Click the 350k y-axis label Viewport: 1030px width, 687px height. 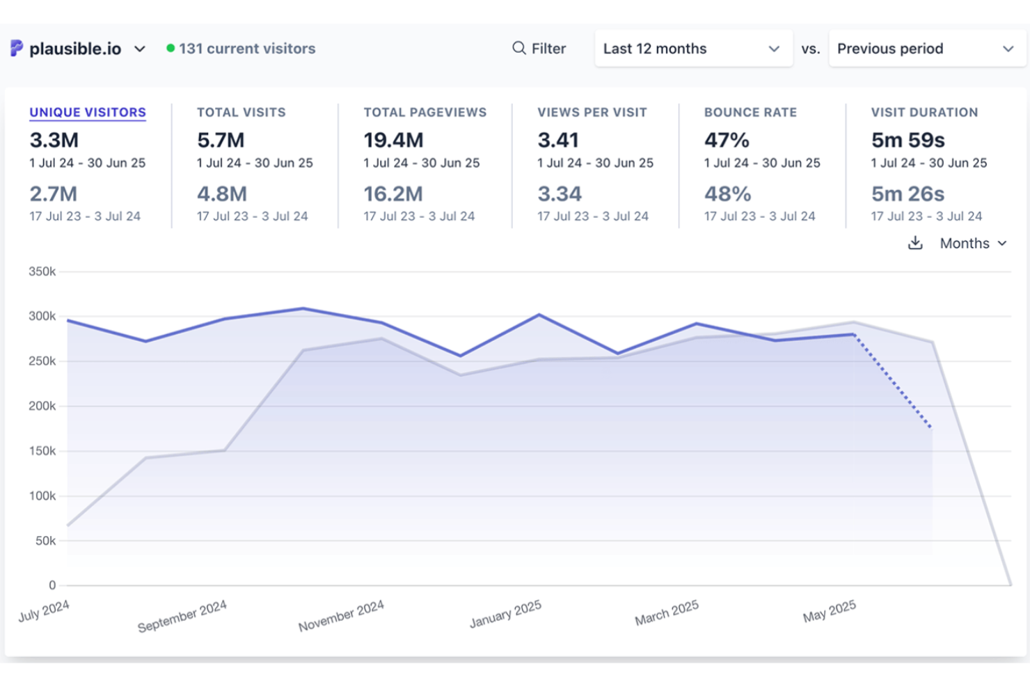tap(42, 271)
